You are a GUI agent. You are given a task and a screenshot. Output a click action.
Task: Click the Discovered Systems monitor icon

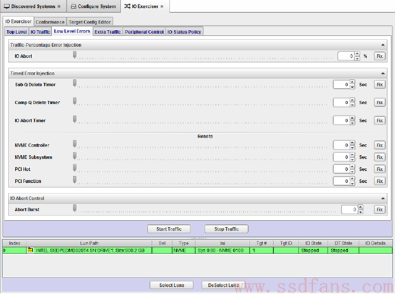tap(6, 6)
